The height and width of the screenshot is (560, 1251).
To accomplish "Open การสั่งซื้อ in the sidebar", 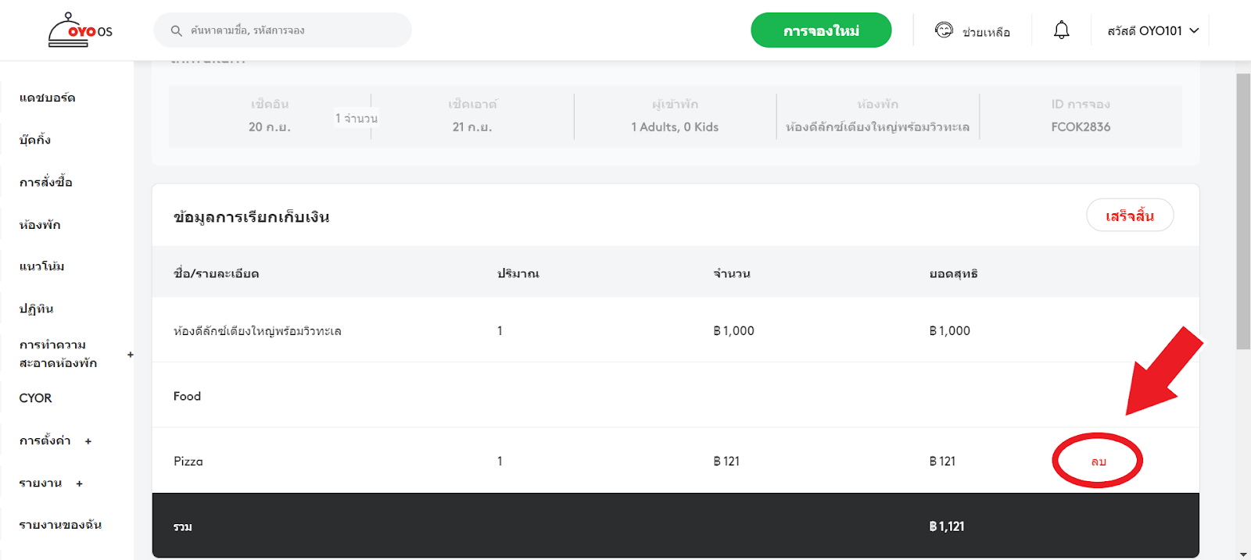I will [46, 182].
